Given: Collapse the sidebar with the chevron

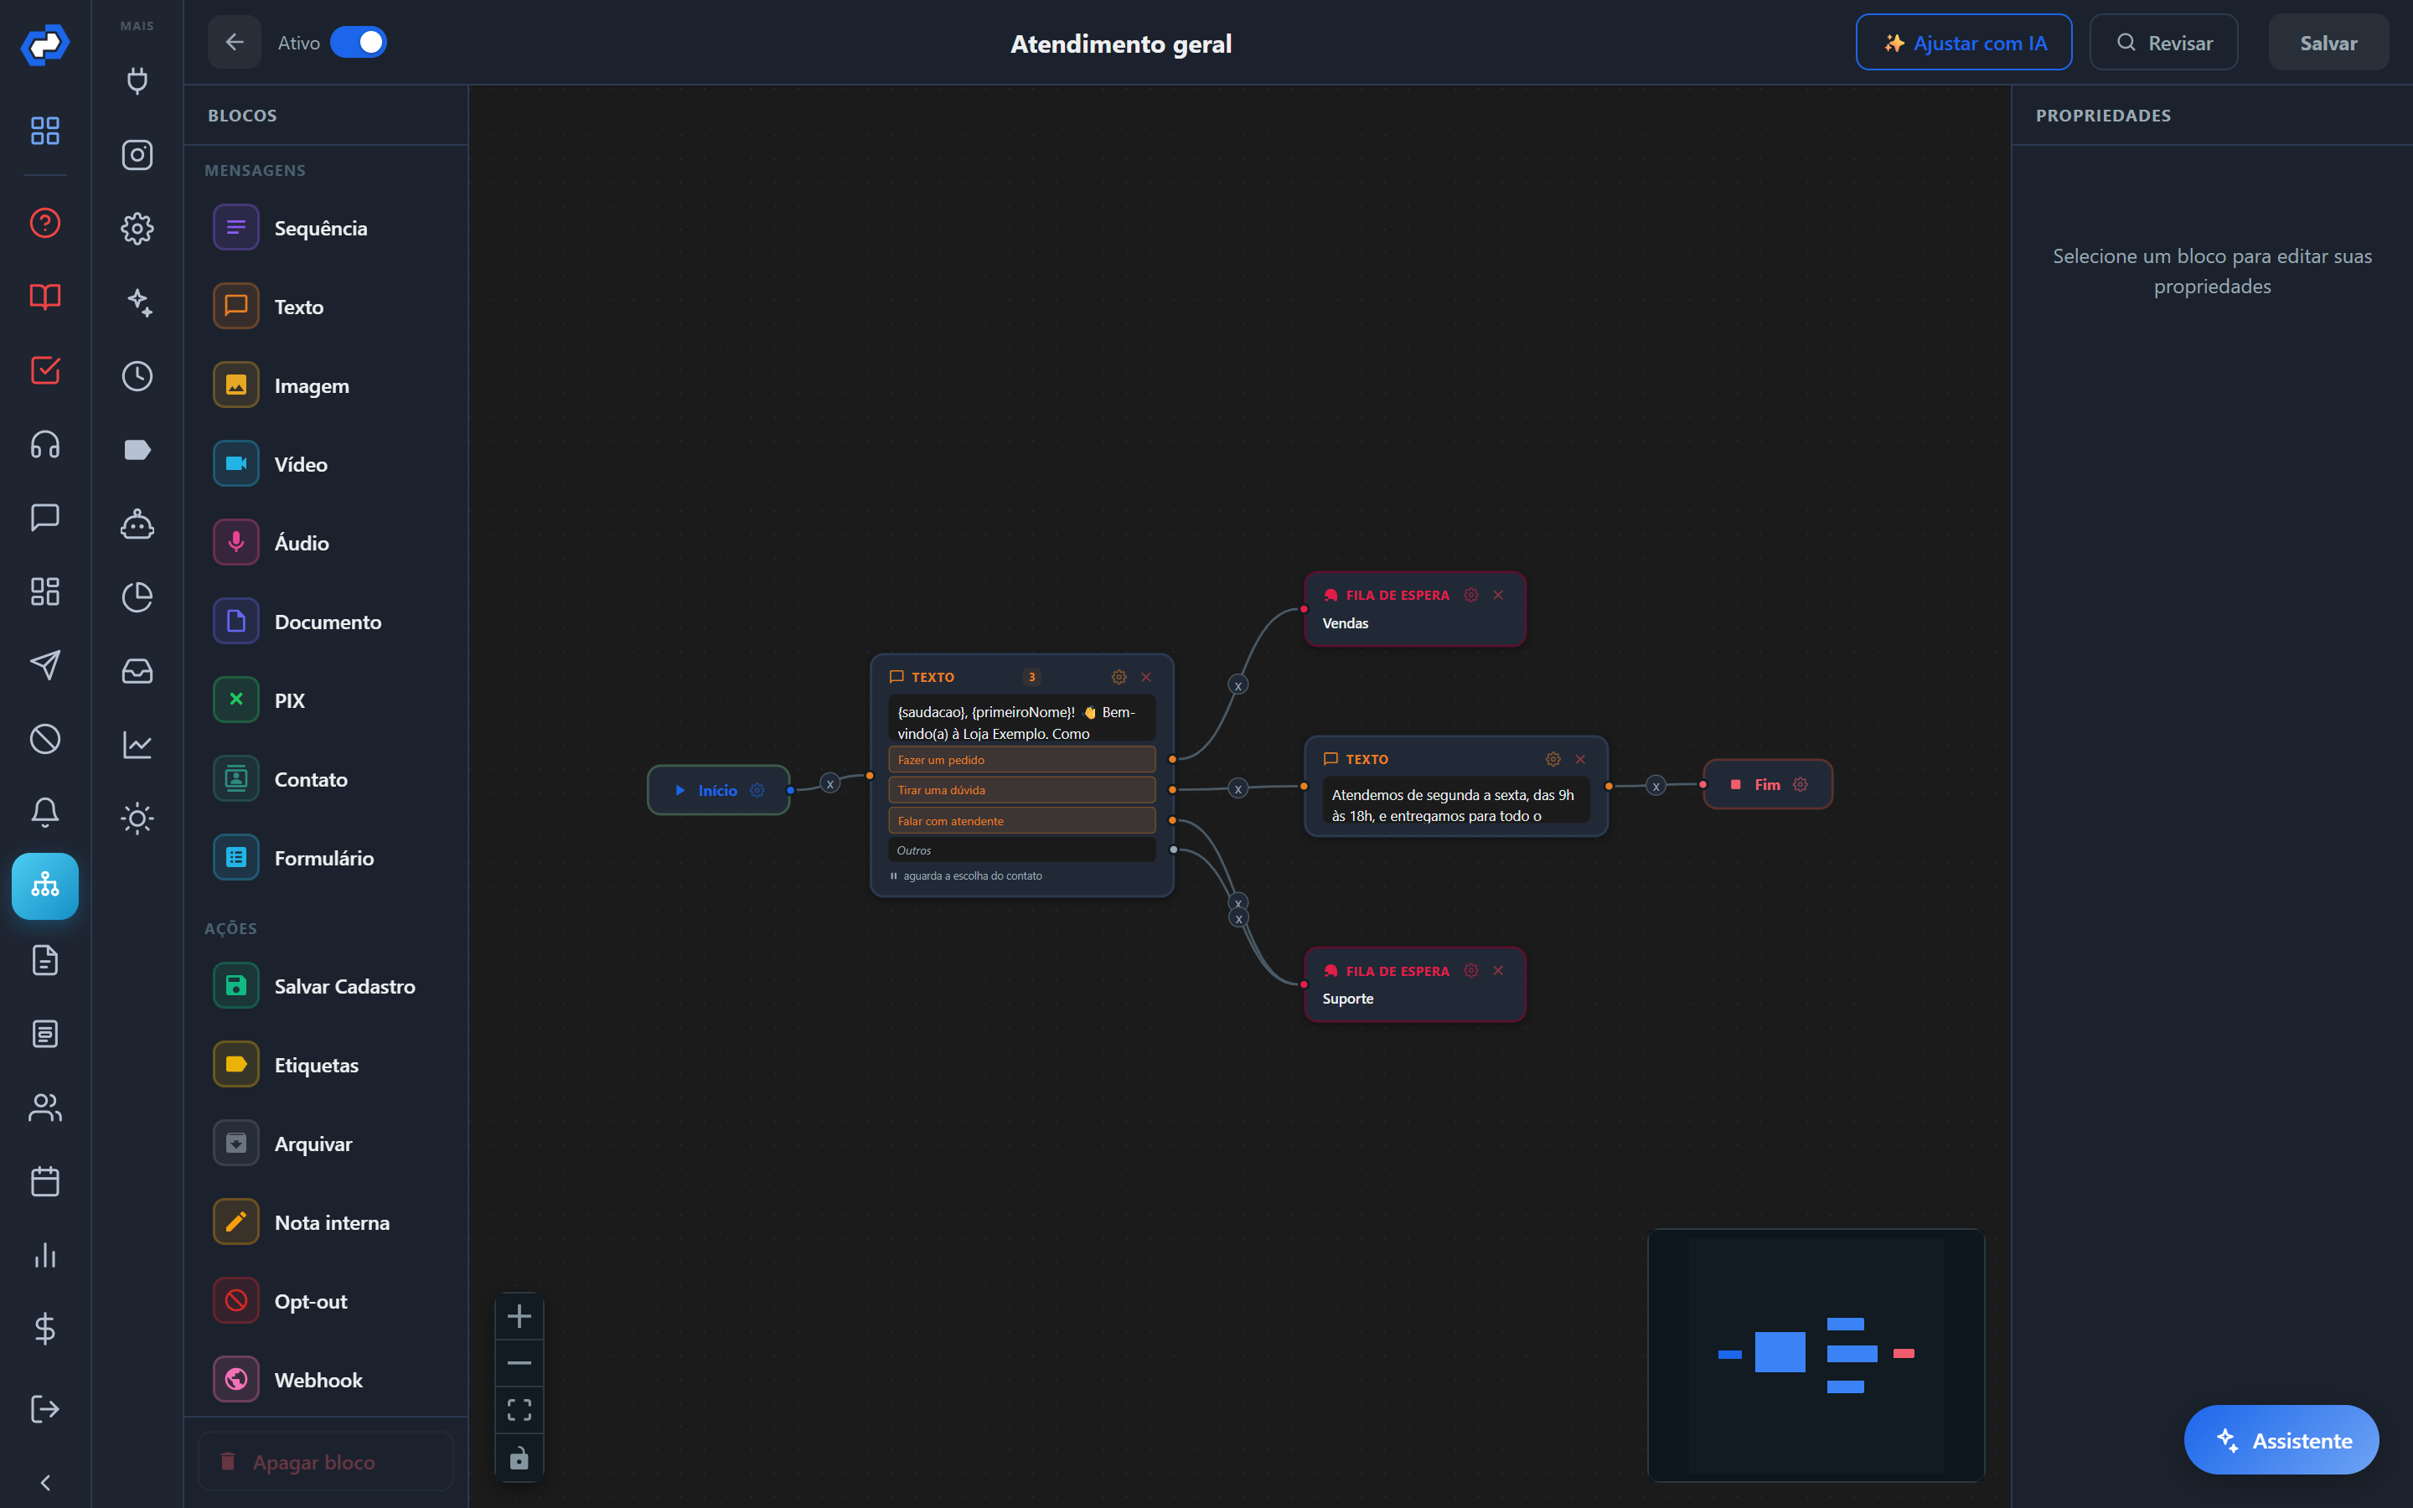Looking at the screenshot, I should 45,1482.
